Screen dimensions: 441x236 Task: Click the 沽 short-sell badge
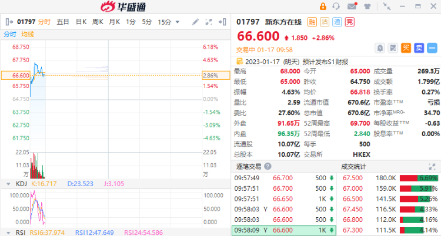pyautogui.click(x=325, y=22)
